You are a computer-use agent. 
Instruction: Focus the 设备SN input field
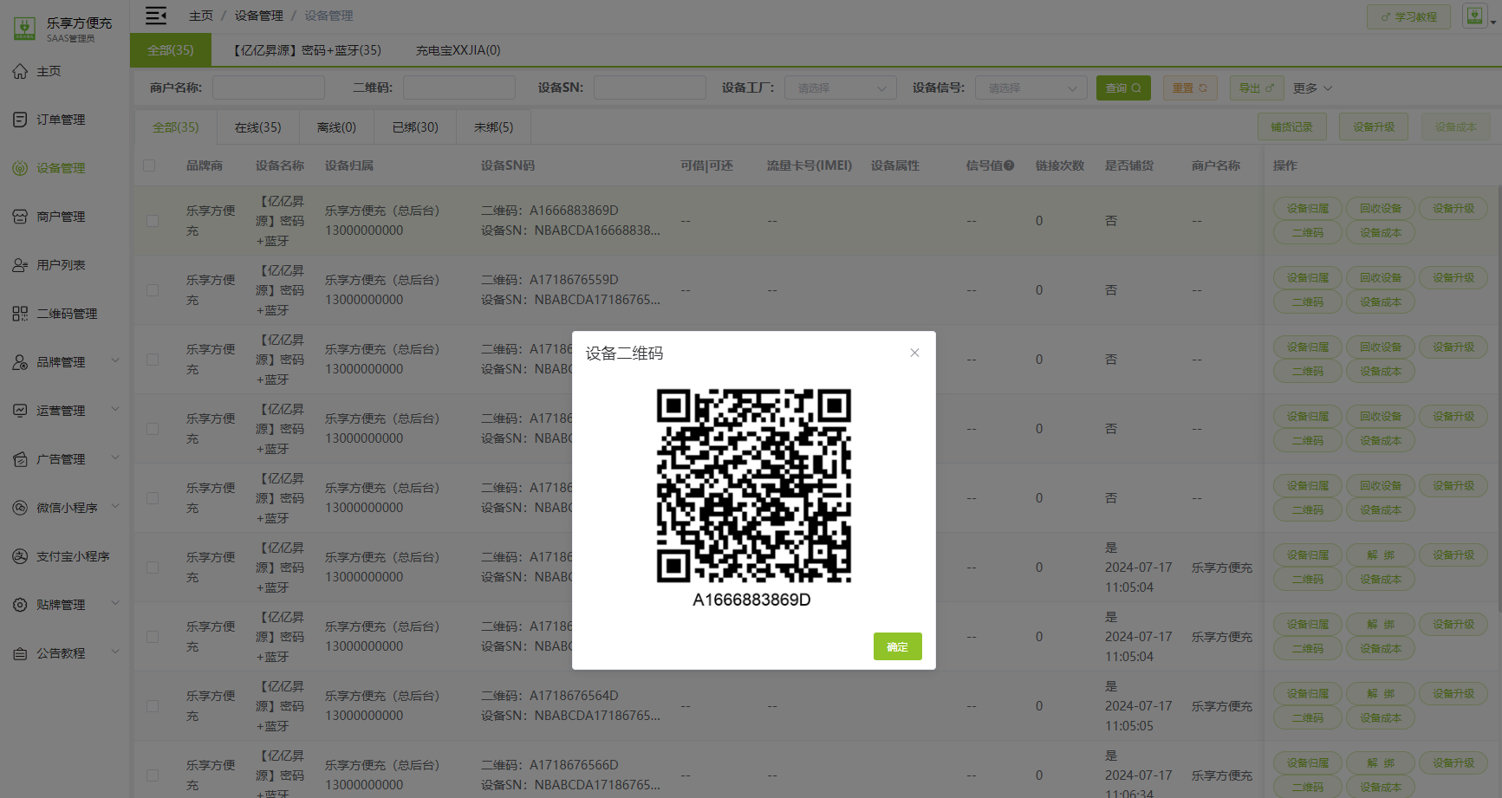point(650,88)
